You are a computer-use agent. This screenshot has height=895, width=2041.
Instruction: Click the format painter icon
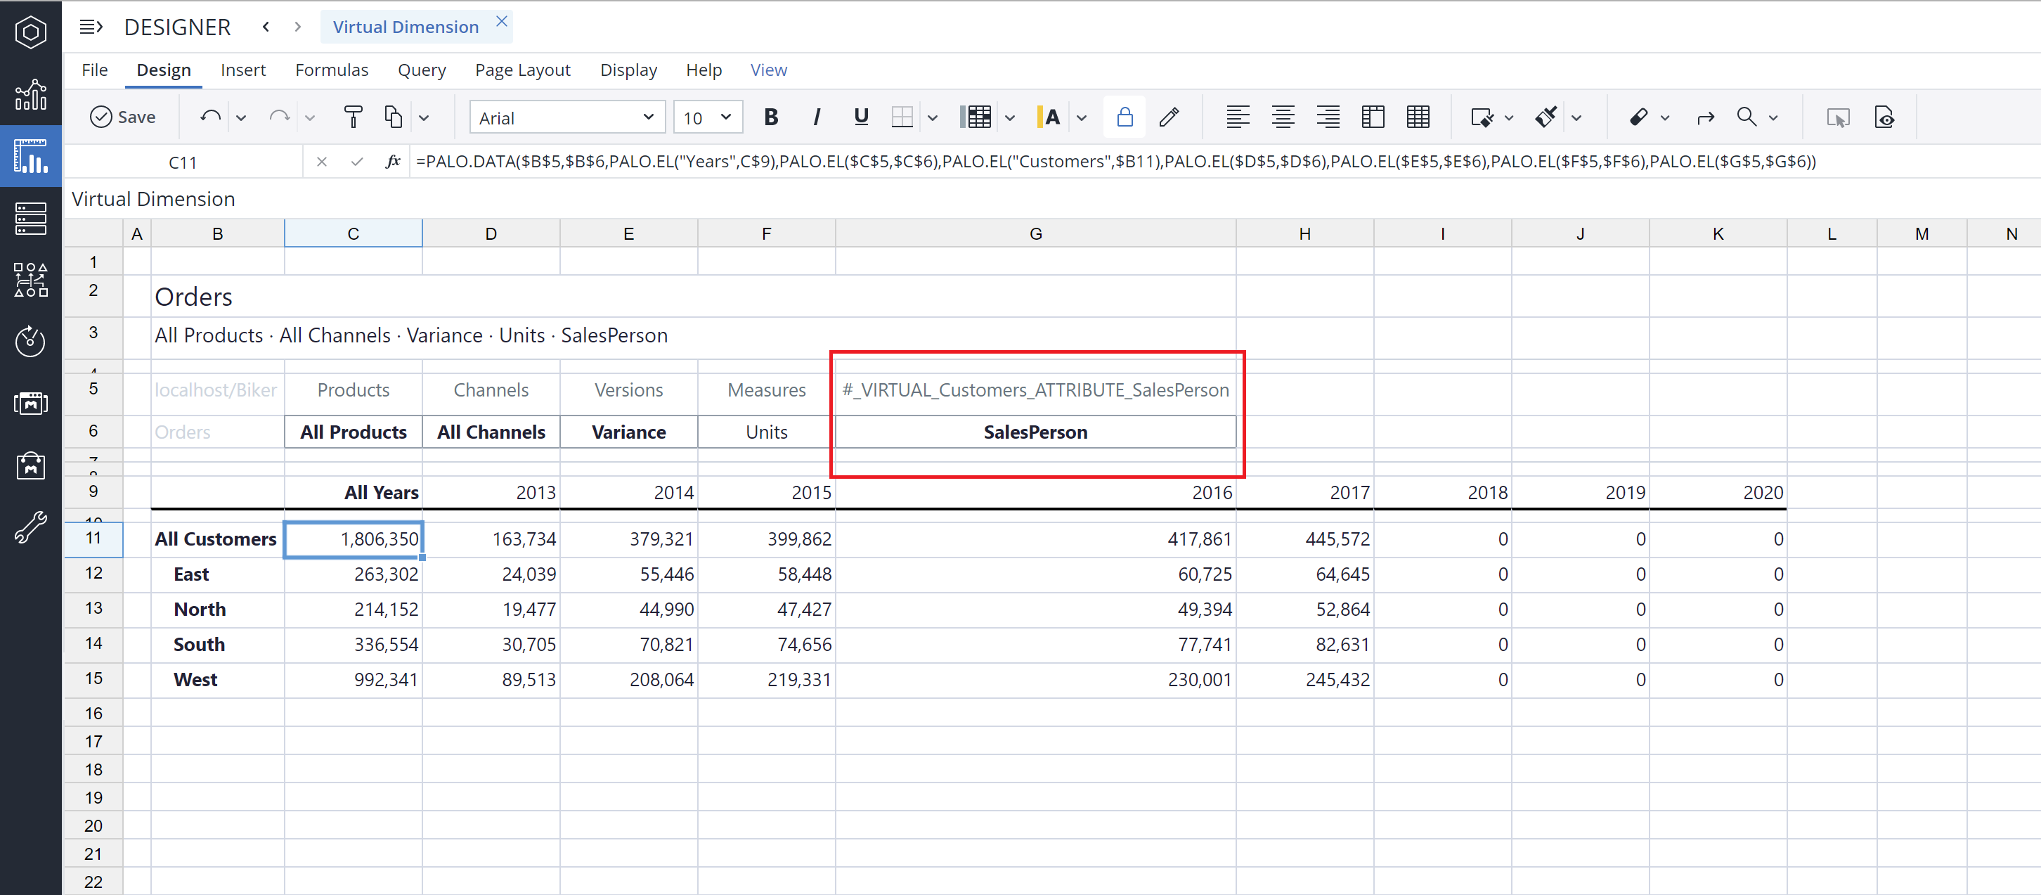[x=354, y=117]
